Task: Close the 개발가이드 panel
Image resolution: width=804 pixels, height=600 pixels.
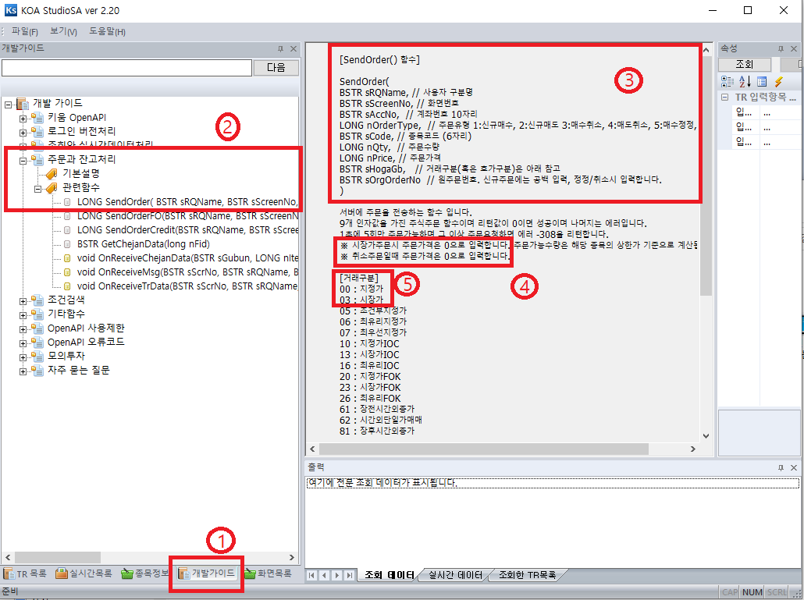Action: click(293, 48)
